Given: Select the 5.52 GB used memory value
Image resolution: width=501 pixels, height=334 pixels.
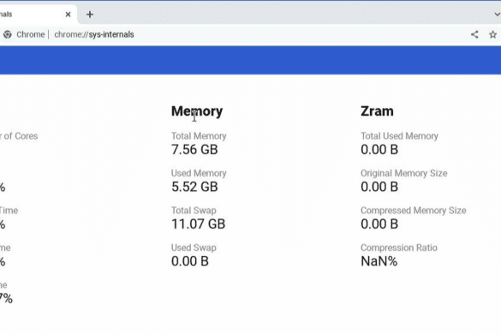Looking at the screenshot, I should click(x=194, y=187).
